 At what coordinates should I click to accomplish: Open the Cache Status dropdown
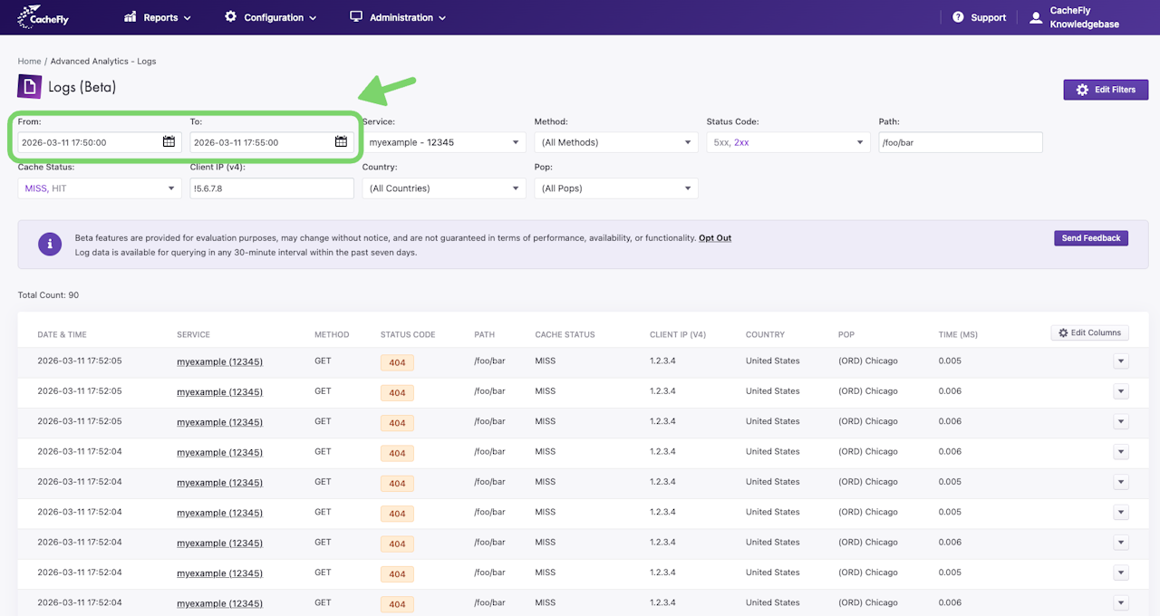(x=100, y=188)
